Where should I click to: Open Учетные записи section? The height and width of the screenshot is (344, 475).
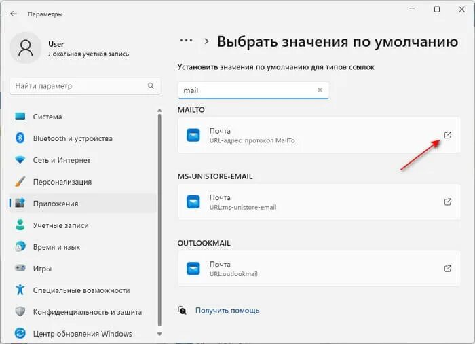(82, 225)
